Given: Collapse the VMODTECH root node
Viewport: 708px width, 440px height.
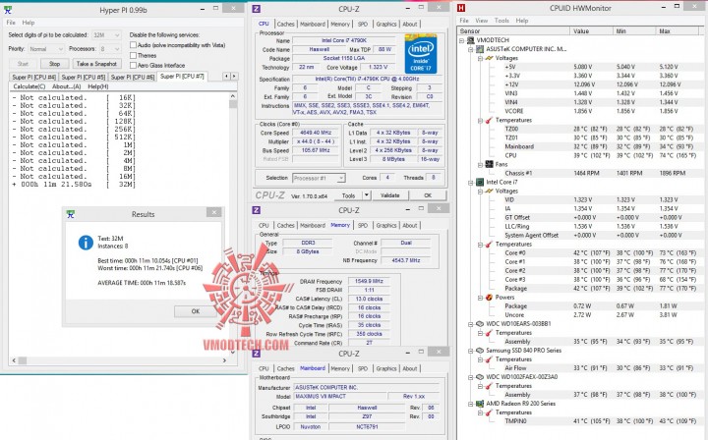Looking at the screenshot, I should (461, 40).
